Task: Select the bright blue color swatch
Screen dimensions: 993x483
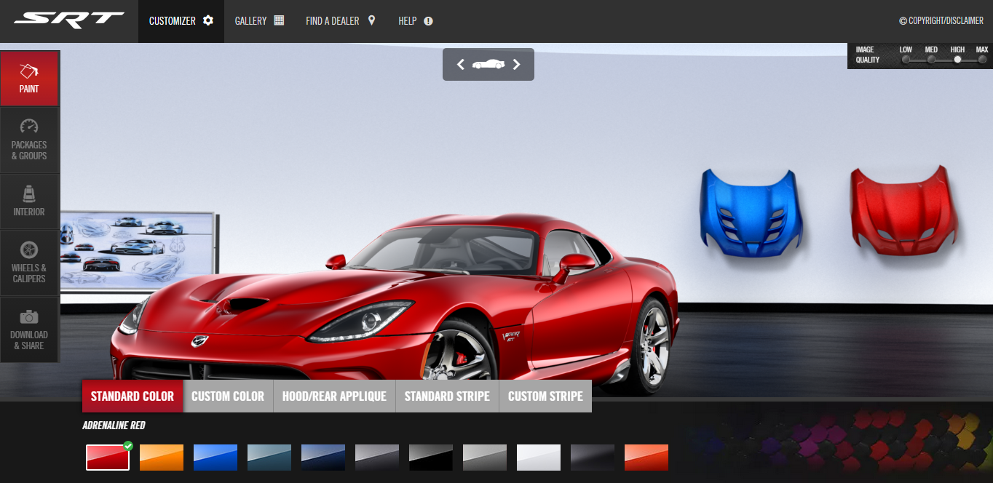Action: pyautogui.click(x=215, y=458)
